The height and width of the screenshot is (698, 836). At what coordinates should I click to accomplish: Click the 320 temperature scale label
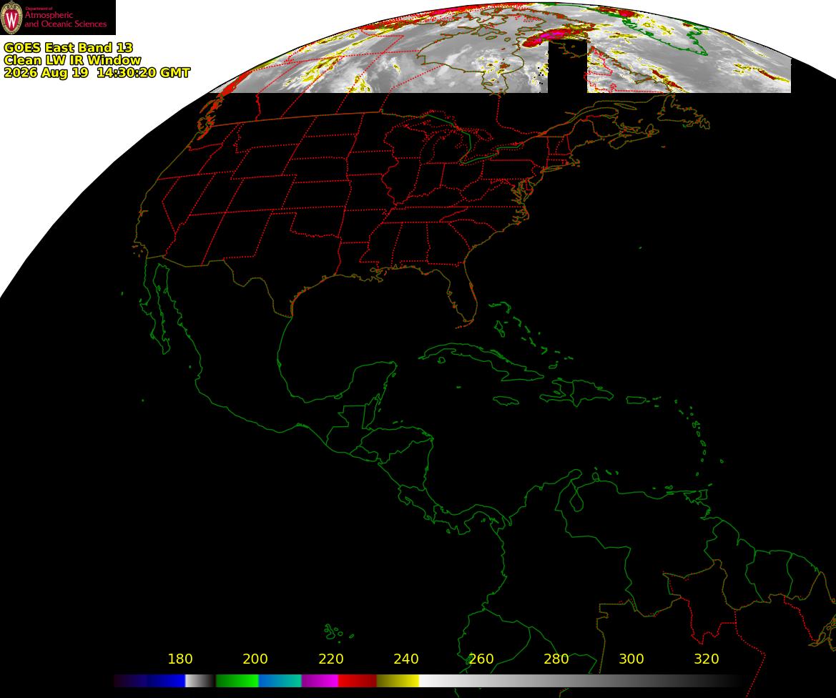coord(707,659)
